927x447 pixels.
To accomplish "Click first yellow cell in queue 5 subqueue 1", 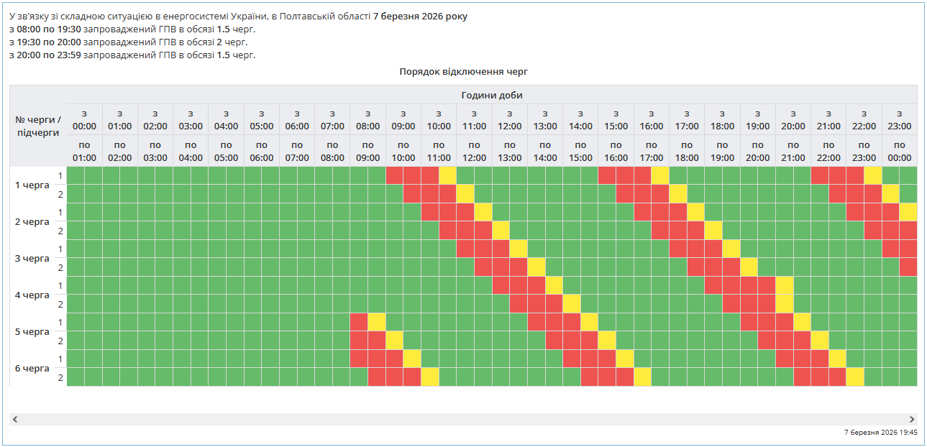I will click(377, 322).
